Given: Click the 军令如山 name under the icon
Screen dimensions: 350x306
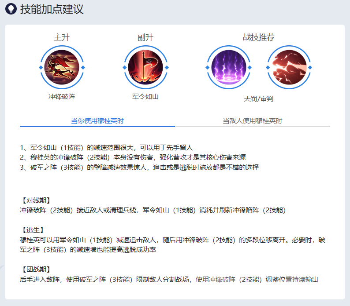Looking at the screenshot, I should click(x=145, y=97).
